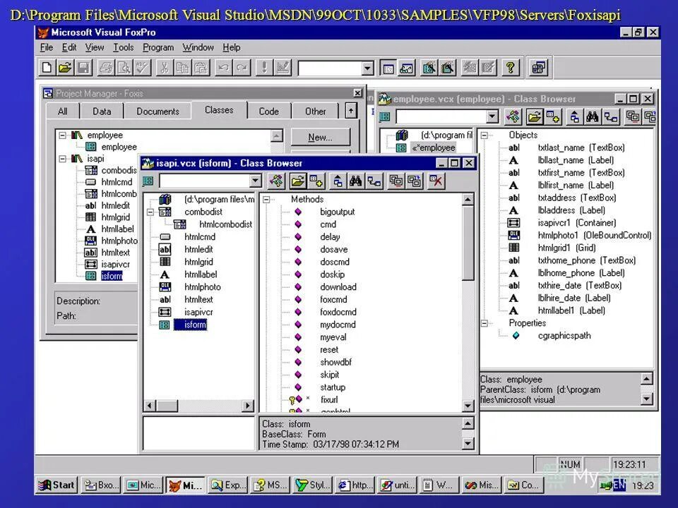Click the Help question mark toolbar icon
The image size is (678, 508).
tap(510, 68)
